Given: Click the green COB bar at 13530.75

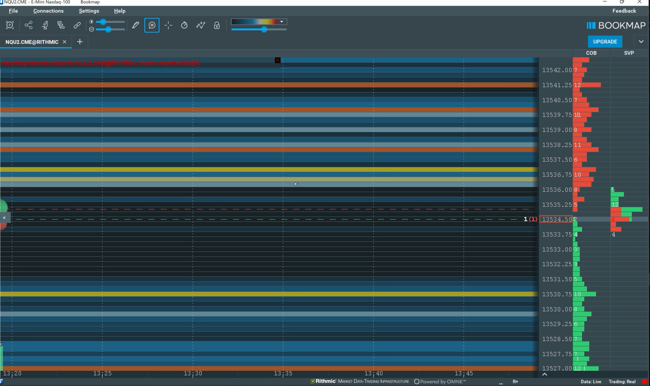Looking at the screenshot, I should tap(584, 294).
